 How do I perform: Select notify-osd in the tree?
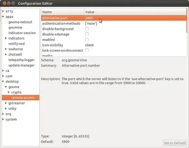click(16, 44)
